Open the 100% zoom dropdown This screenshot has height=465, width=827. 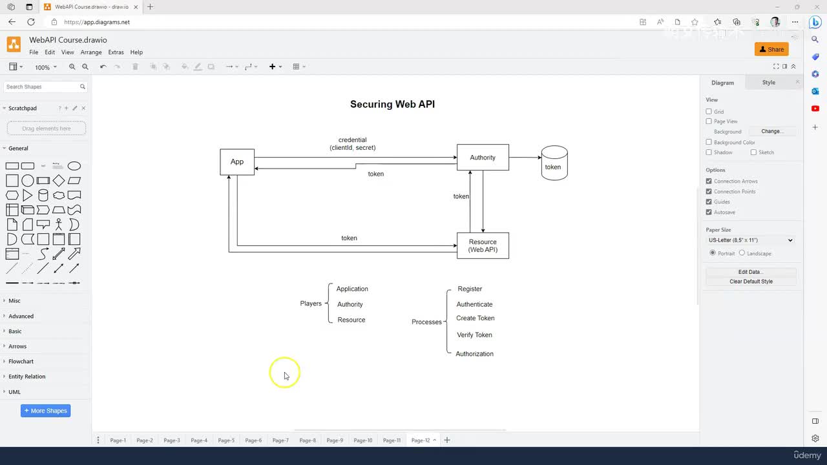(x=45, y=67)
